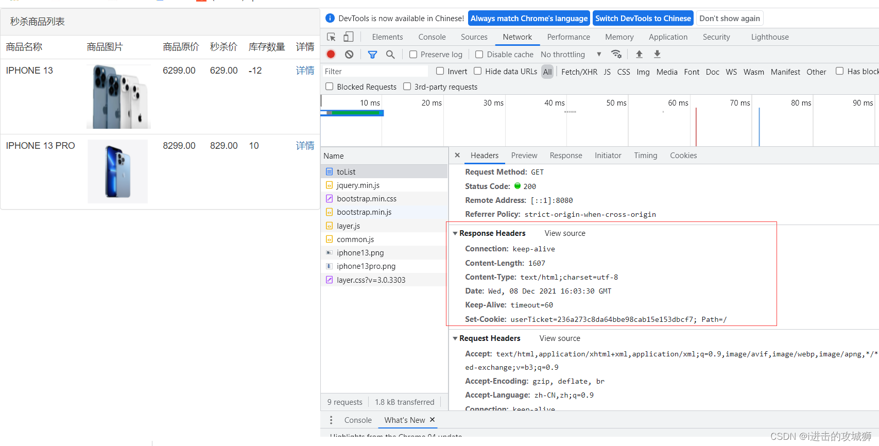The height and width of the screenshot is (446, 879).
Task: Open the Lighthouse panel tab
Action: pos(770,37)
